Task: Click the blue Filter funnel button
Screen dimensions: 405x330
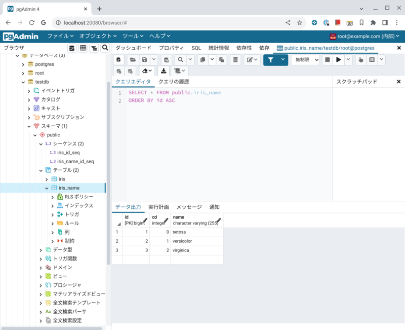Action: [271, 60]
